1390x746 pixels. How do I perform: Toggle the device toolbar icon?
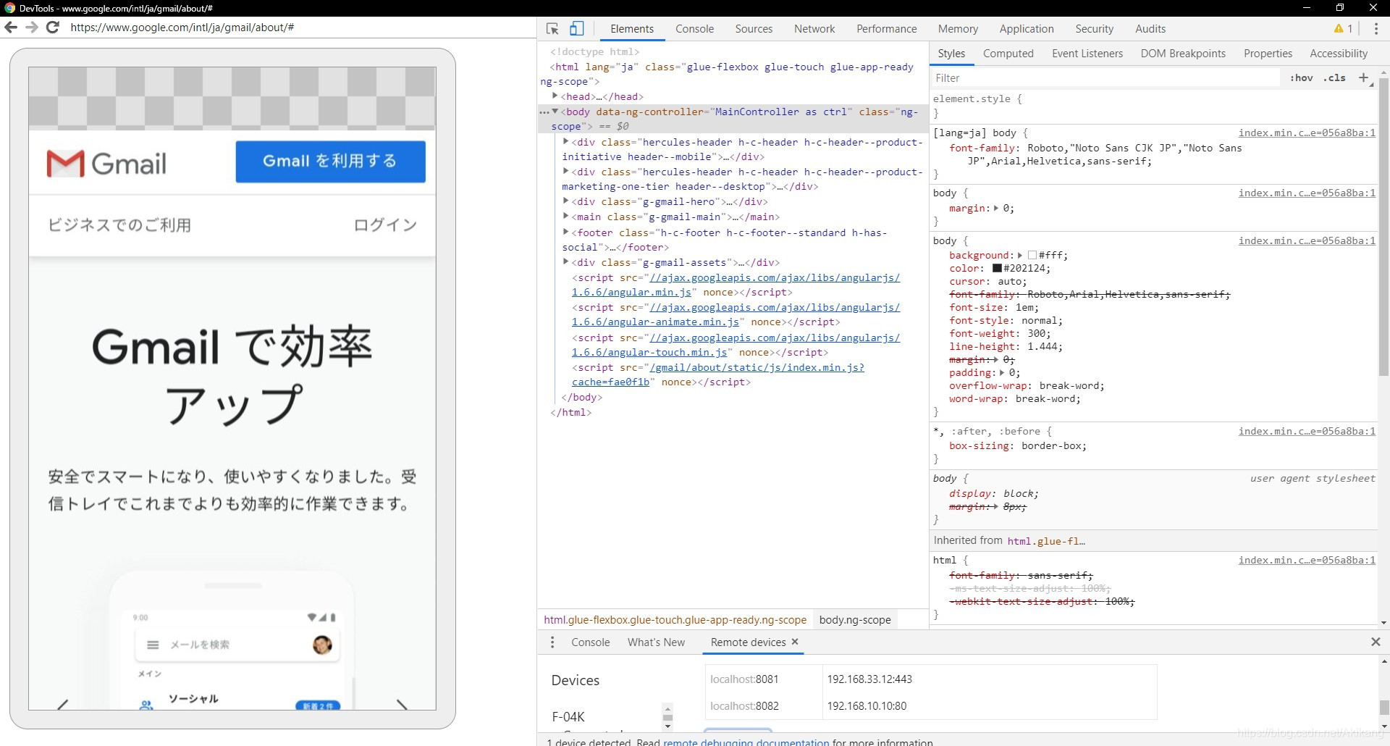pos(577,29)
